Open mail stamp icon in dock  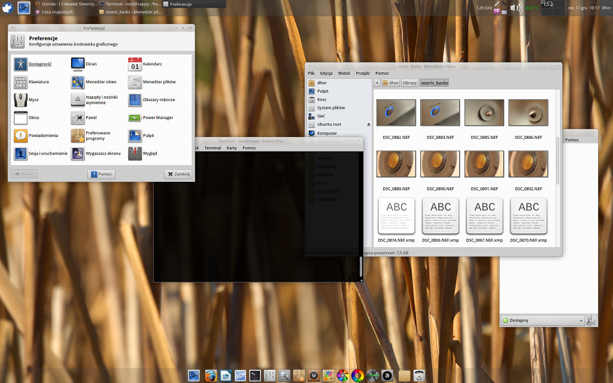click(x=240, y=376)
